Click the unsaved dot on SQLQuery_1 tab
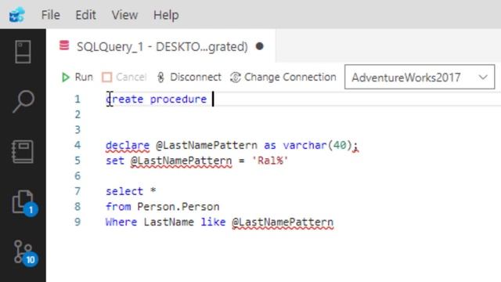The width and height of the screenshot is (501, 282). point(260,46)
